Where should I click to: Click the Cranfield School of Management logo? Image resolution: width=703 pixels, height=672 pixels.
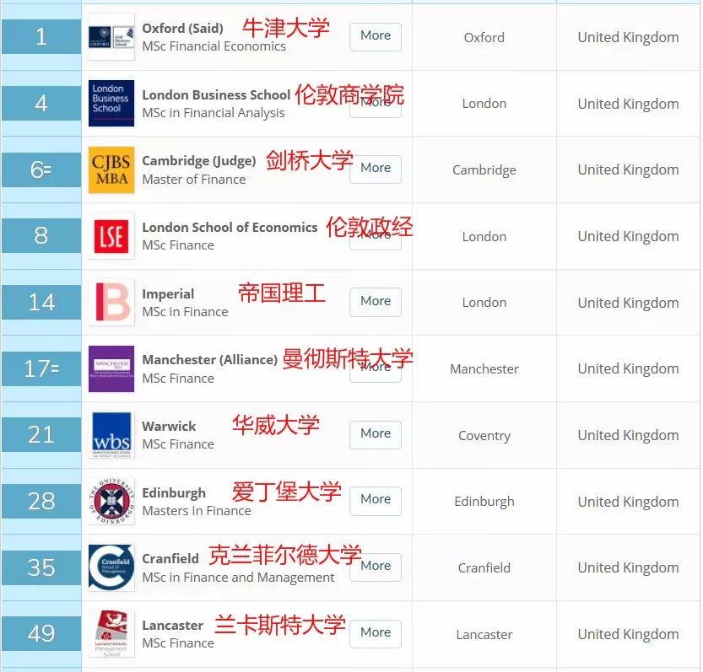coord(111,567)
